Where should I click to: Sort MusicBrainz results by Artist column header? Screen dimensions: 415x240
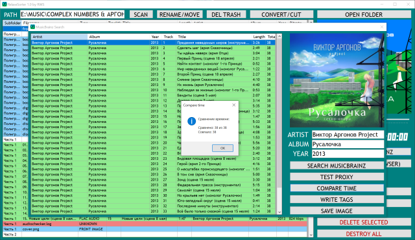(59, 37)
